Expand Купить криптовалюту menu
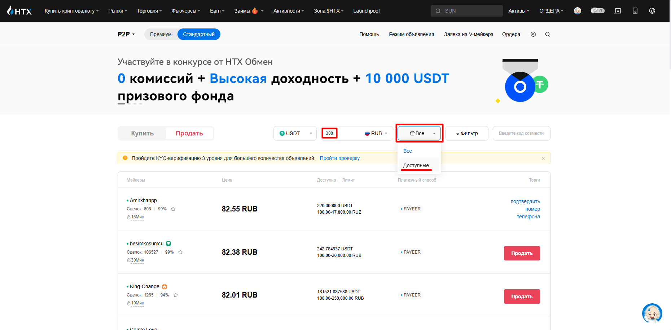This screenshot has height=330, width=671. coord(71,11)
